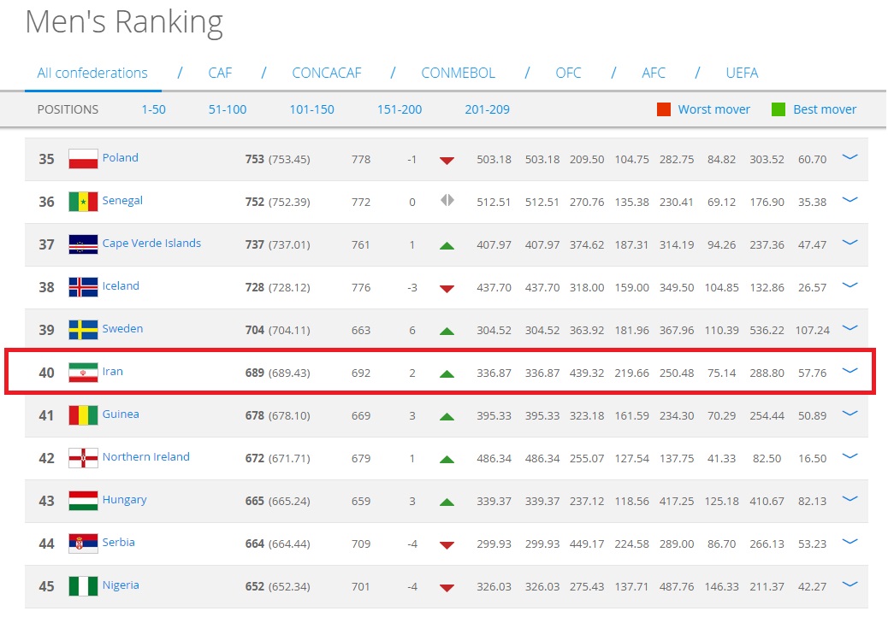Jump to positions 51-100
Screen dimensions: 888x617
coord(228,109)
